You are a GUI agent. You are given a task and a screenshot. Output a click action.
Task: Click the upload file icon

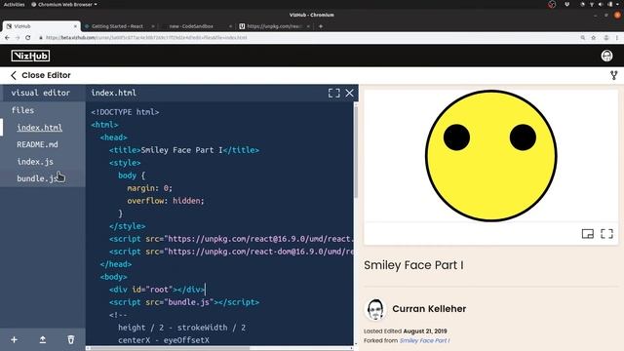[x=43, y=340]
